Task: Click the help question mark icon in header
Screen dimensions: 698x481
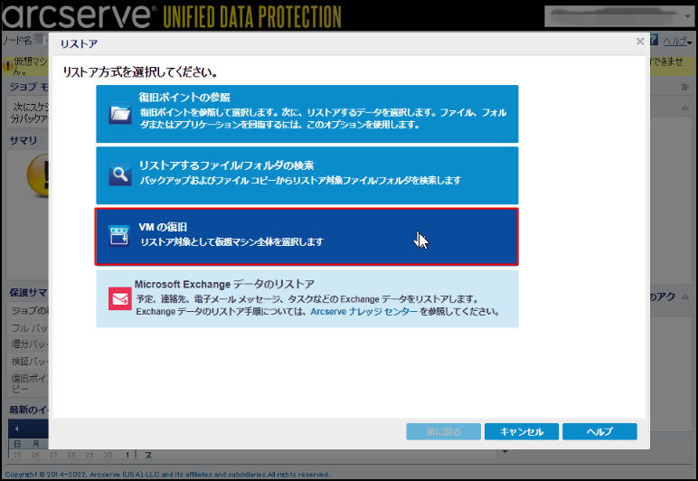Action: pos(654,40)
